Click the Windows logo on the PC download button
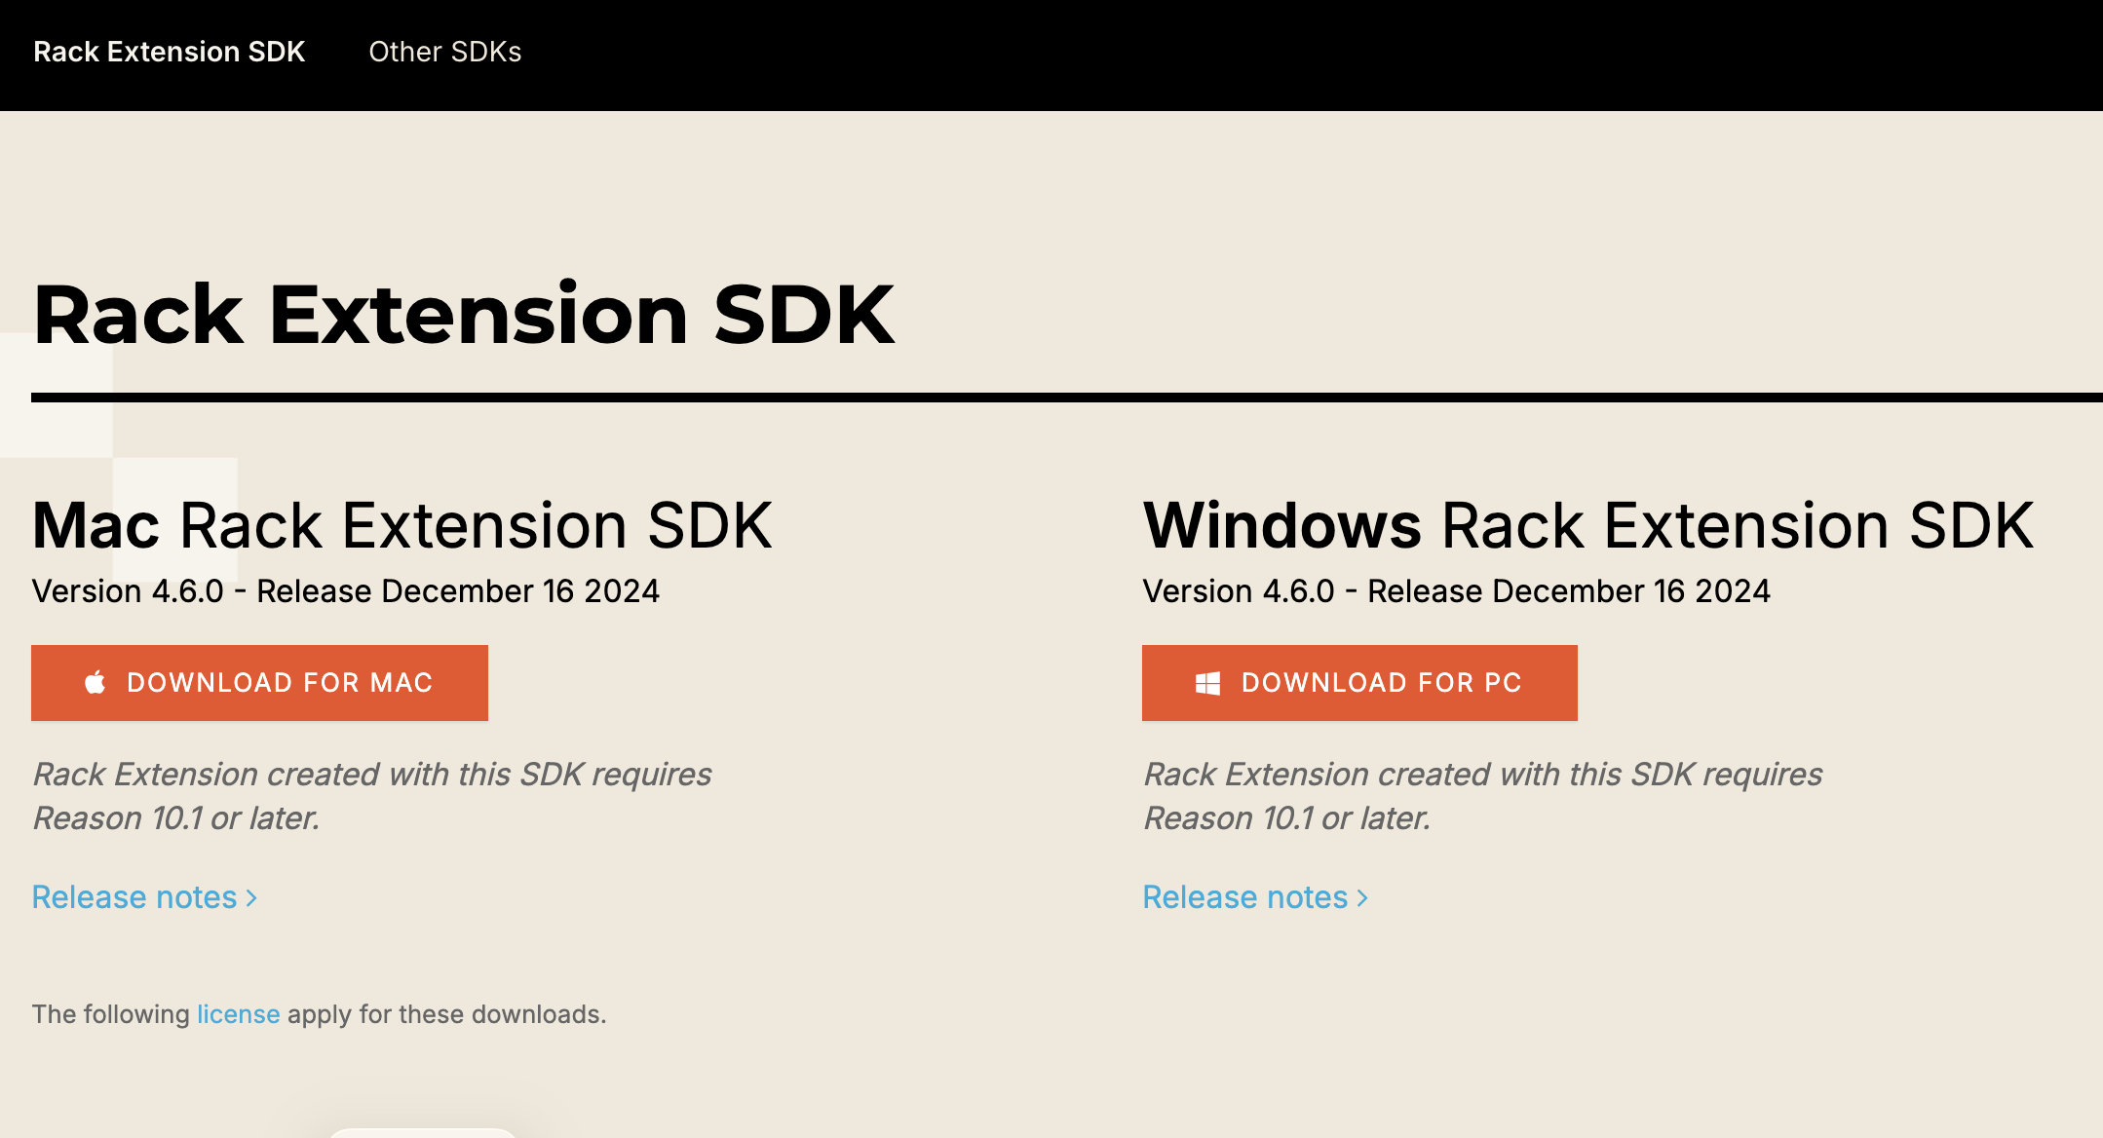Screen dimensions: 2103x1138 click(1207, 683)
